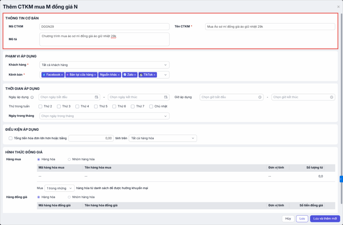Close the Thêm CTKM dialog

(x=338, y=7)
